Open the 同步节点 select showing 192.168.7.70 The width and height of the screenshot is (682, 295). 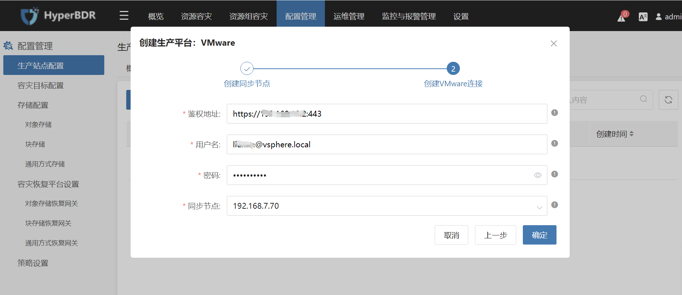coord(387,206)
